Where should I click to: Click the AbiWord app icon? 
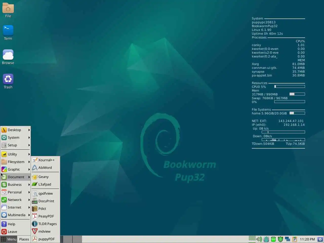(35, 168)
